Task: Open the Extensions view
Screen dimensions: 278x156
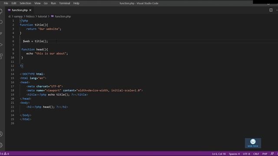Action: click(1, 56)
